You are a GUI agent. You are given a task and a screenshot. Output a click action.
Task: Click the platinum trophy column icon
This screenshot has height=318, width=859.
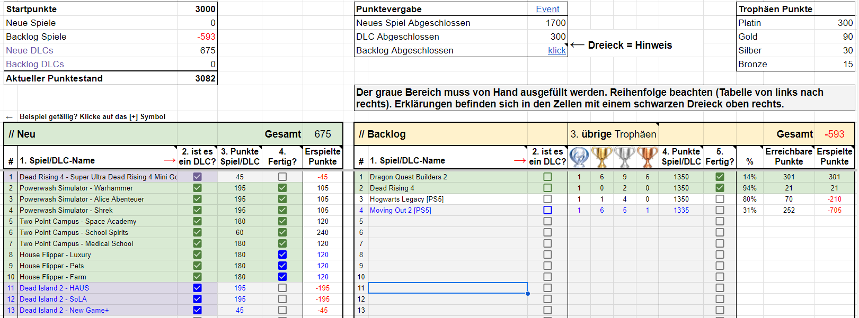[x=579, y=157]
